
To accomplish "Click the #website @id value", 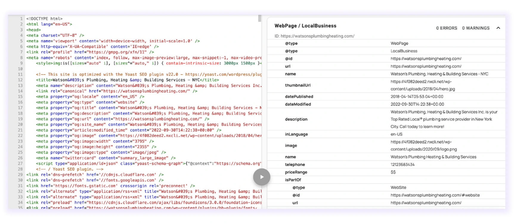I will coord(435,195).
